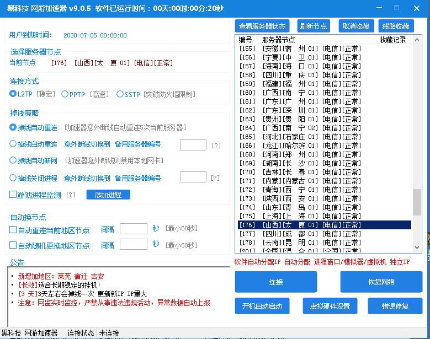Select node [172] 青海 西宁 01
Viewport: 430px width, 339px height.
[x=325, y=190]
